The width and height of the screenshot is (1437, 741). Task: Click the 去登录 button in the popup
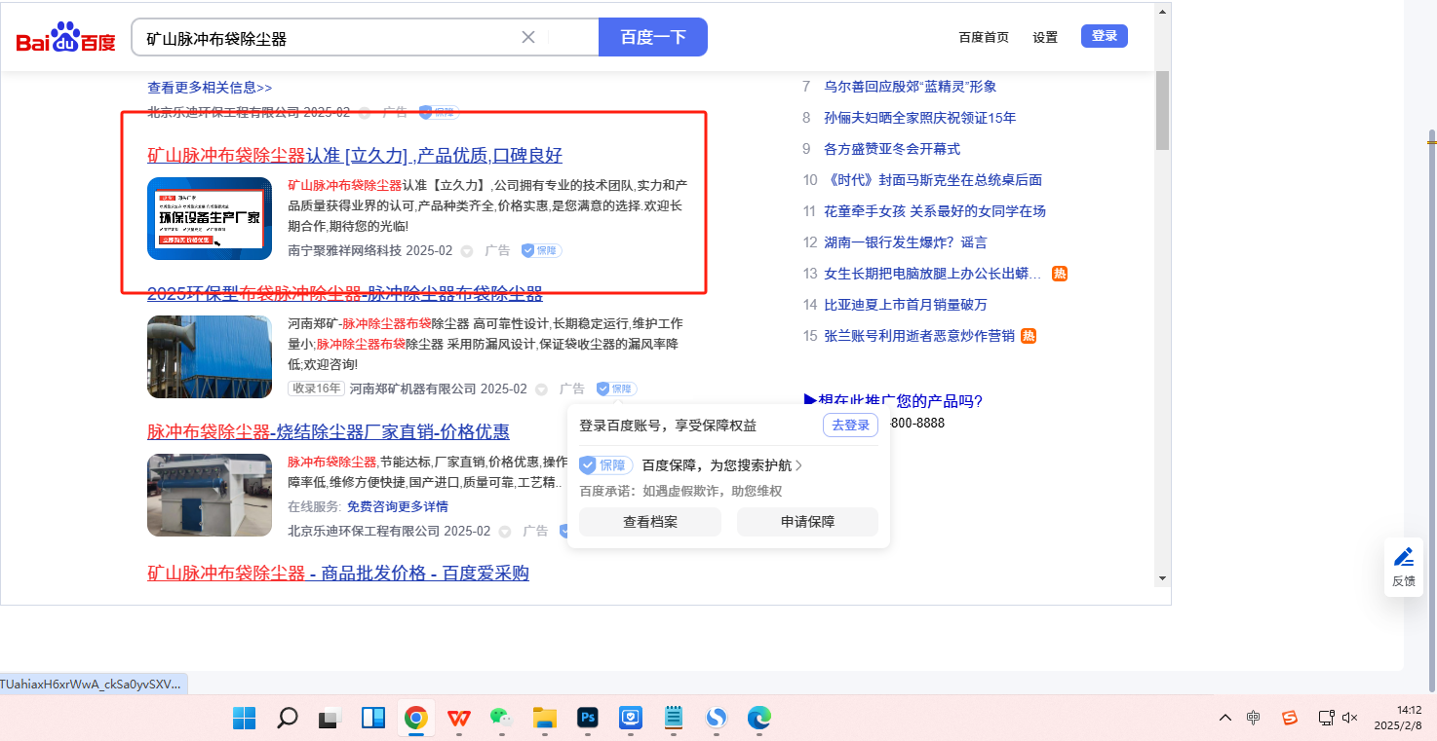tap(850, 426)
